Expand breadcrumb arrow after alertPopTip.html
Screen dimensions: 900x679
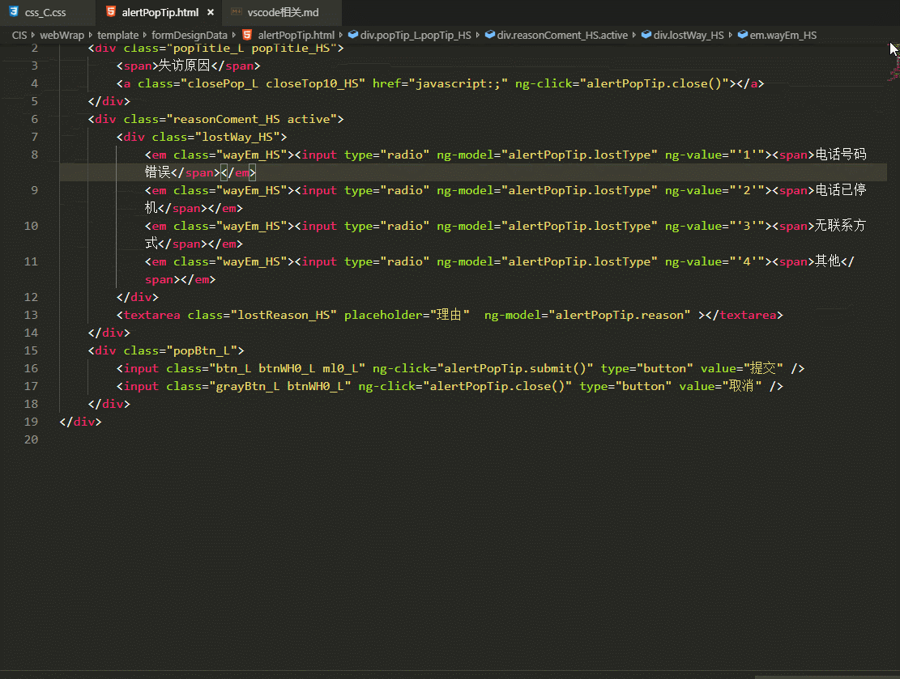click(x=340, y=35)
